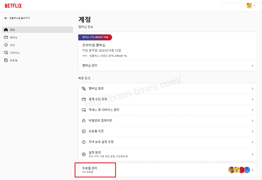Expand the 멤버십 관리 row chevron
262x180 pixels.
tap(253, 66)
